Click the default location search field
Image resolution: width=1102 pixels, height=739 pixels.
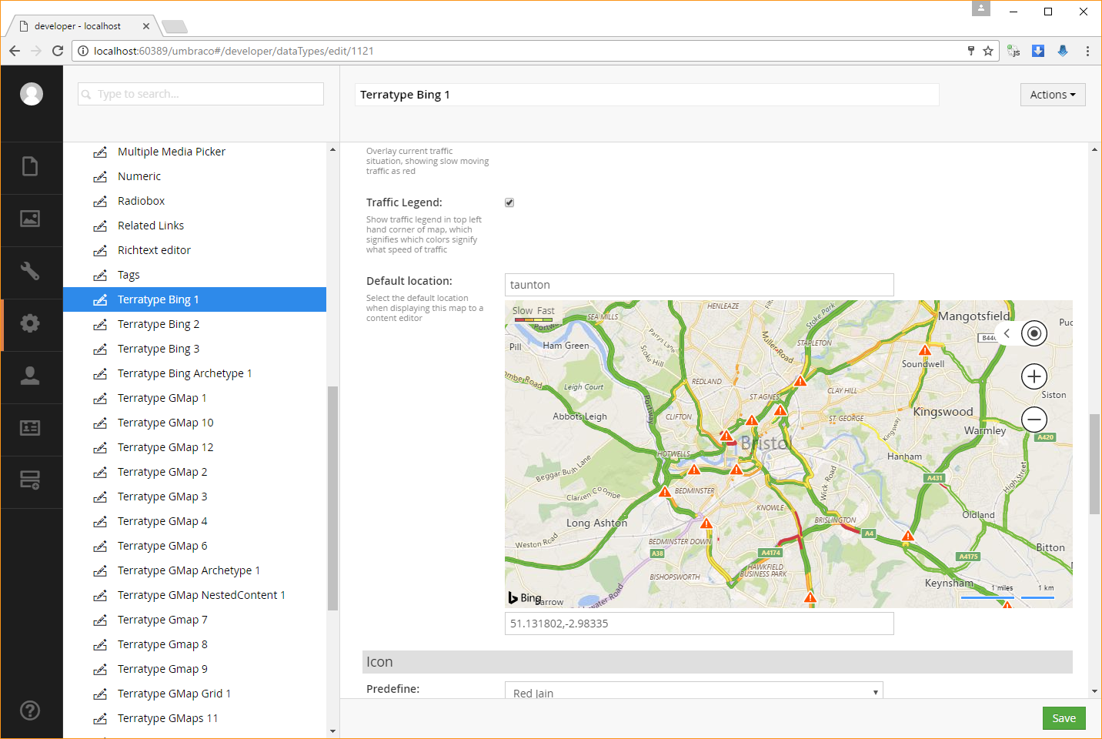point(700,285)
